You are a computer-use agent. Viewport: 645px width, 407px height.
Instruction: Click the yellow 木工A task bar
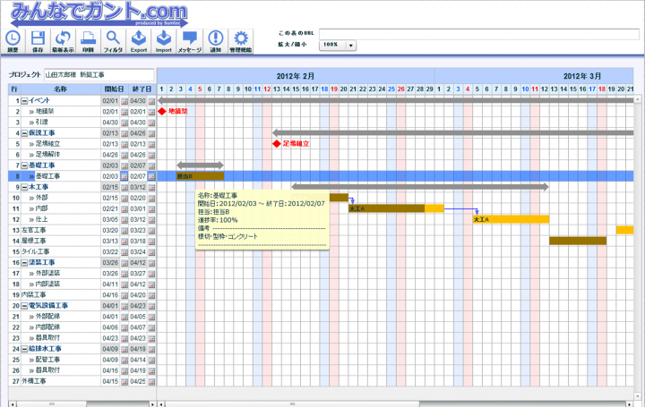coord(511,219)
